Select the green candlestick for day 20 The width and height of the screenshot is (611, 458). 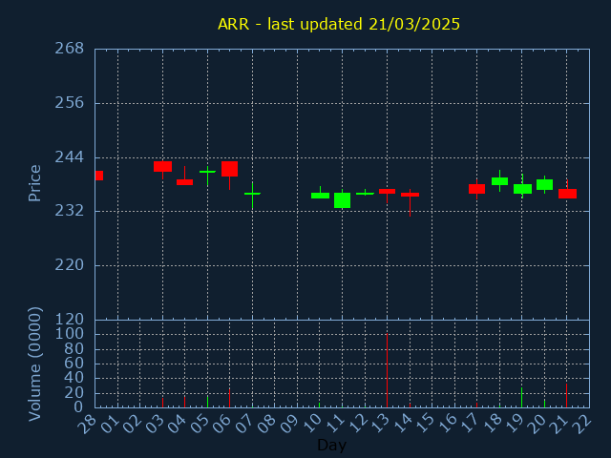544,184
